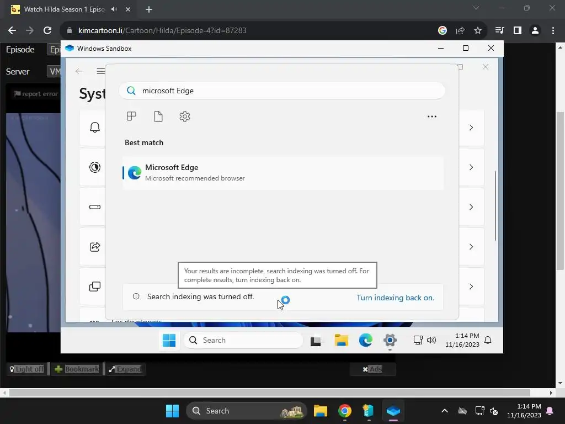The image size is (565, 424).
Task: Launch Microsoft Edge from Sandbox taskbar
Action: [365, 340]
